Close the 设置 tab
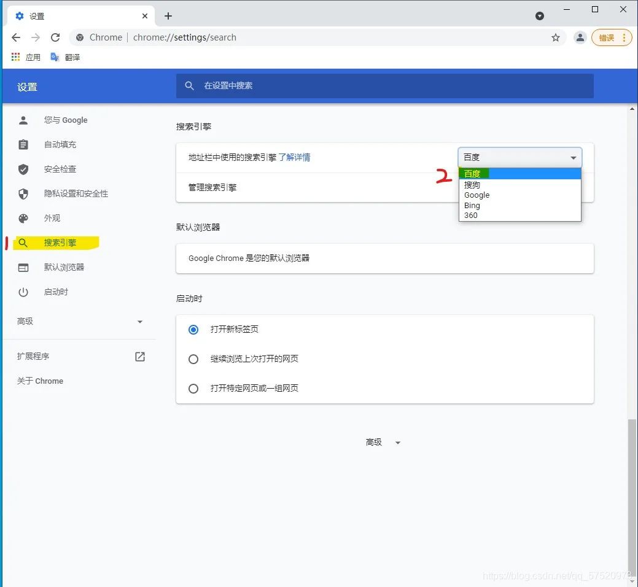This screenshot has width=638, height=587. [x=145, y=16]
